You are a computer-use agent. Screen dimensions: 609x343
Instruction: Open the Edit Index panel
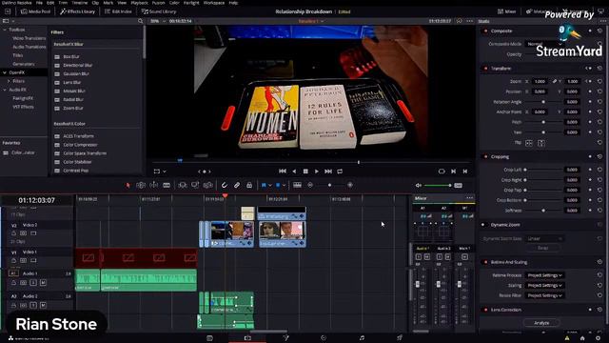point(118,11)
